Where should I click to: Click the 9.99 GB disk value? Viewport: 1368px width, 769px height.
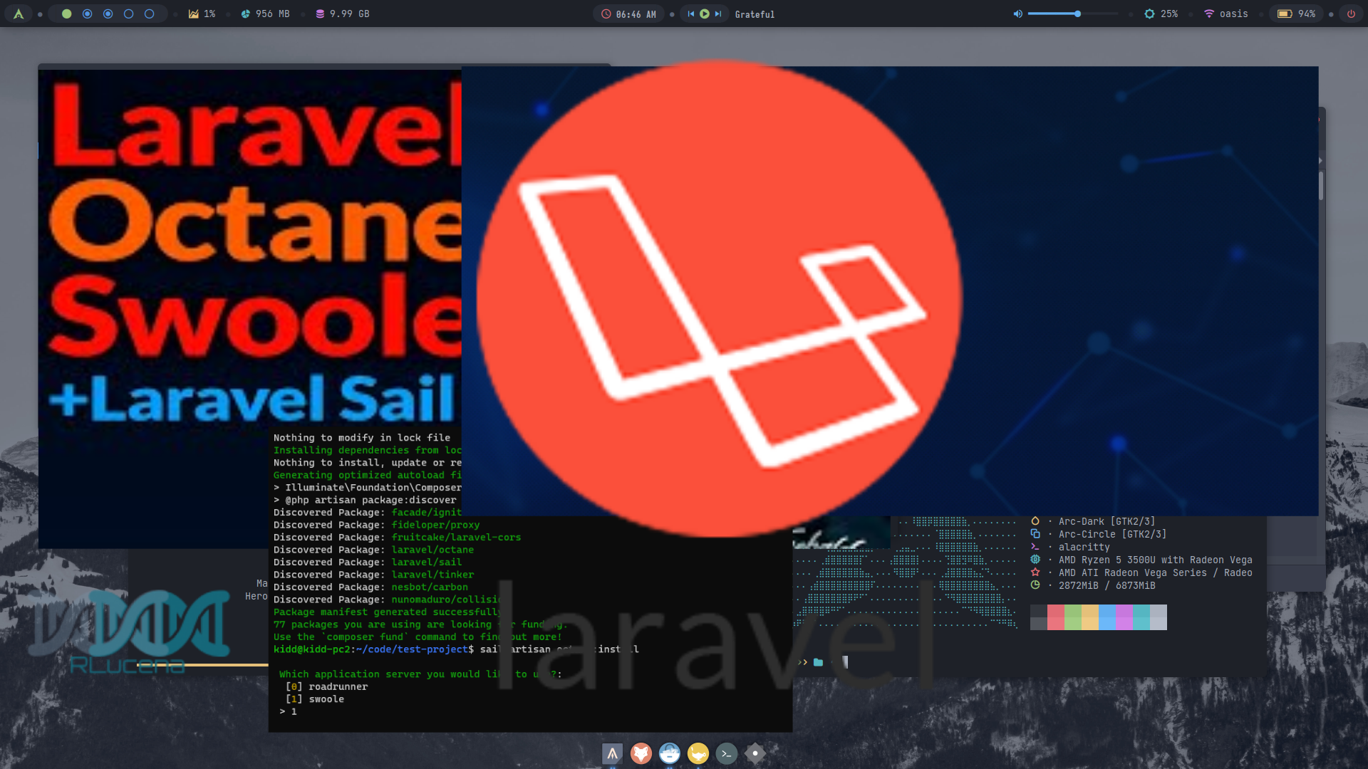pos(350,14)
